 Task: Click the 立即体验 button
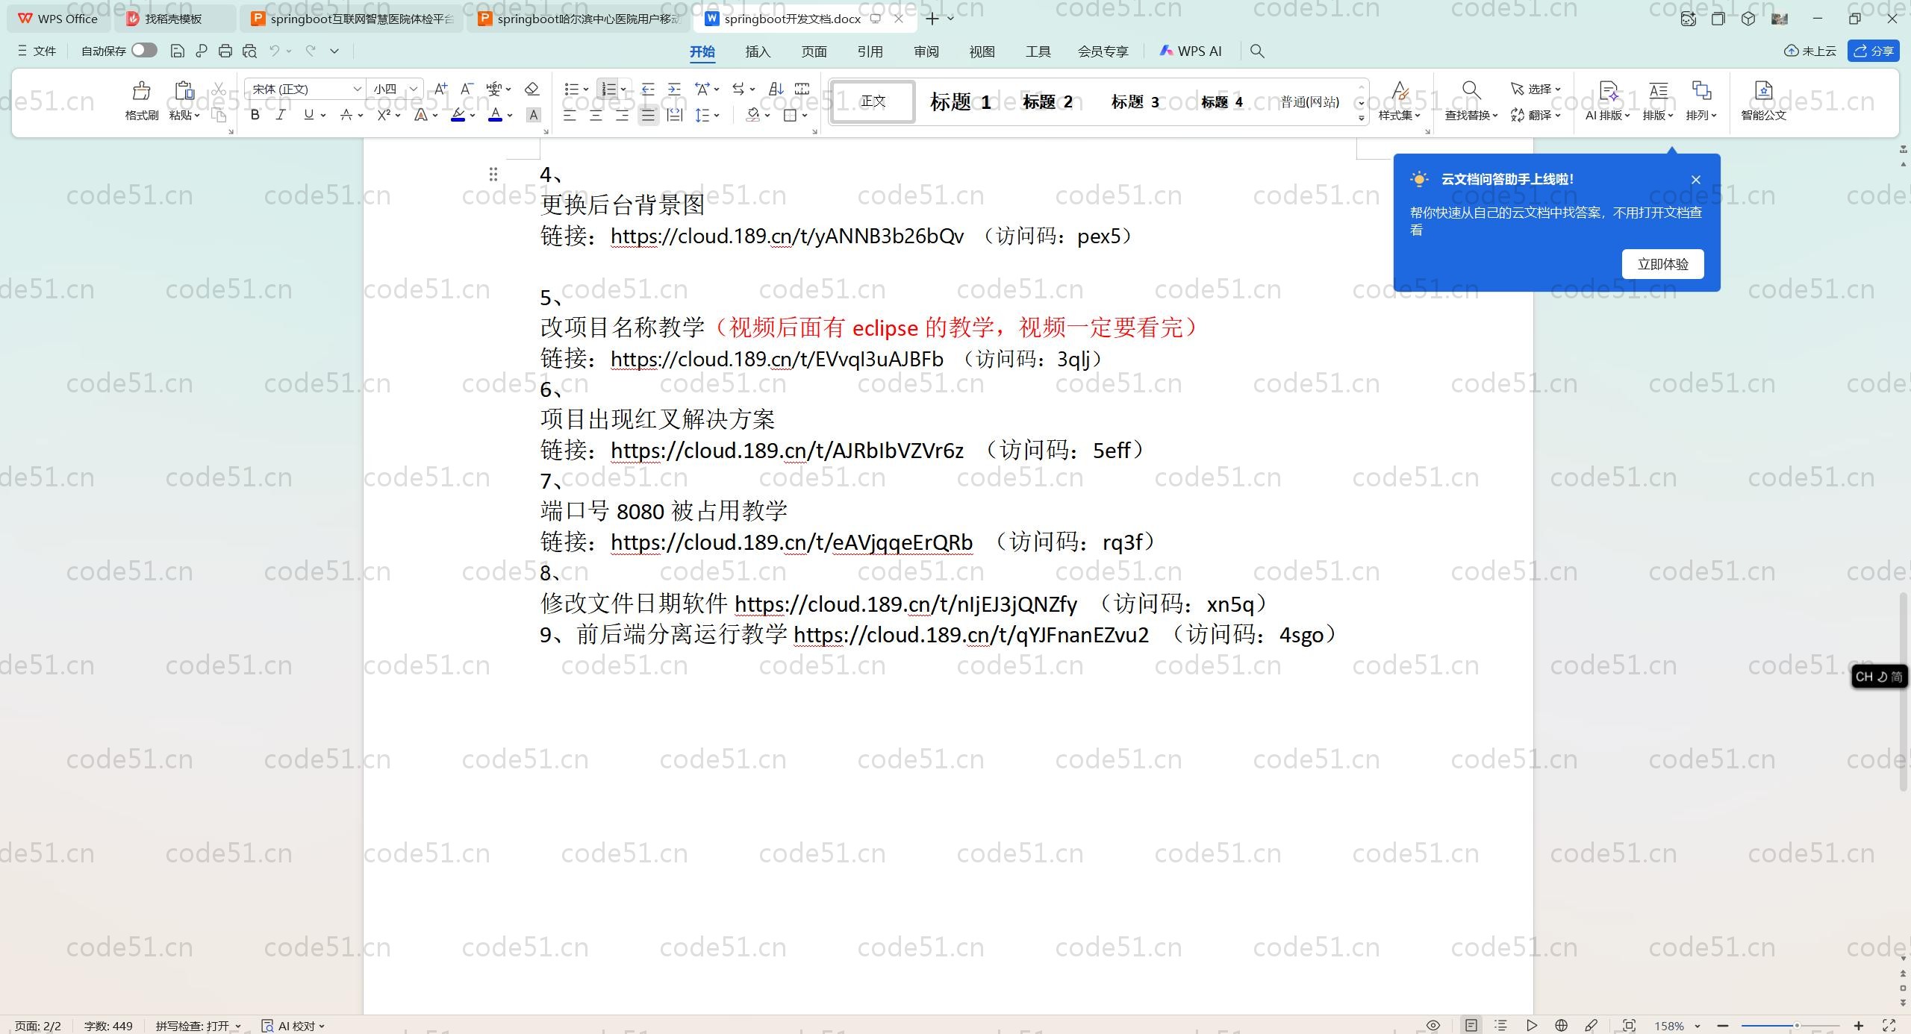1662,264
